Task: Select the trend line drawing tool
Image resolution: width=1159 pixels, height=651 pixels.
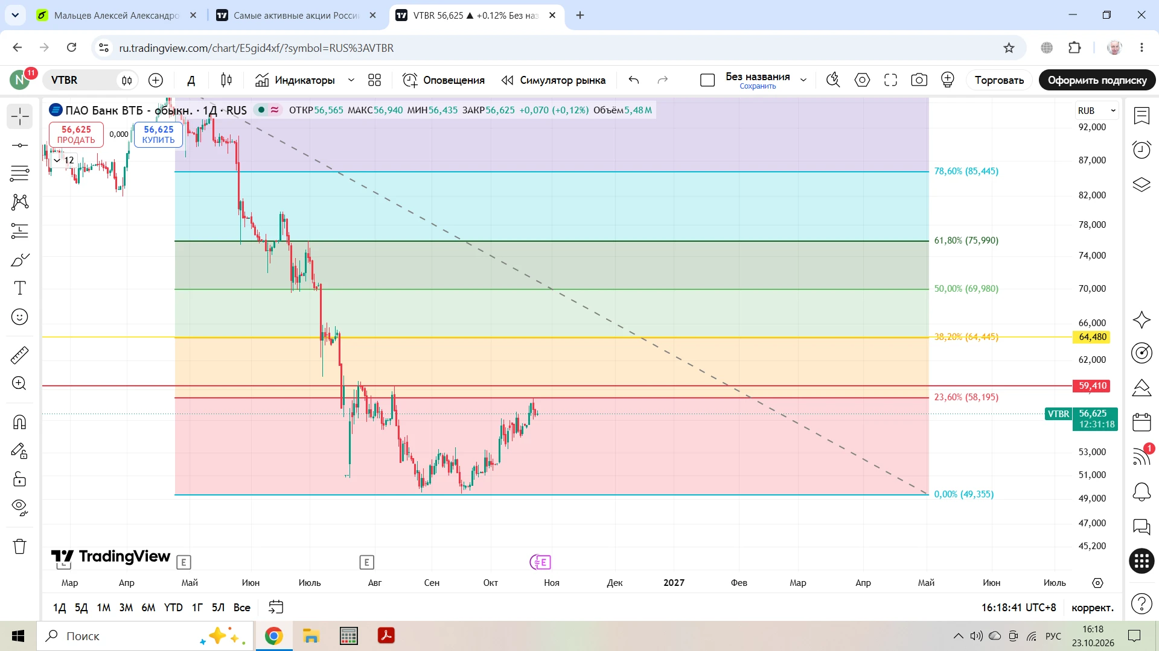Action: pyautogui.click(x=19, y=145)
